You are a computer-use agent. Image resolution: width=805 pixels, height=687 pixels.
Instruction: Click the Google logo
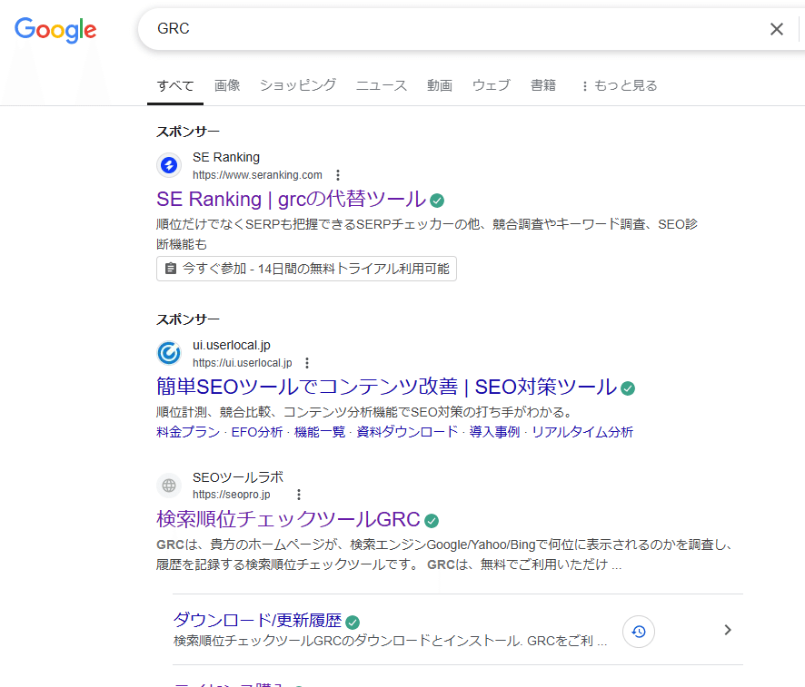coord(55,30)
